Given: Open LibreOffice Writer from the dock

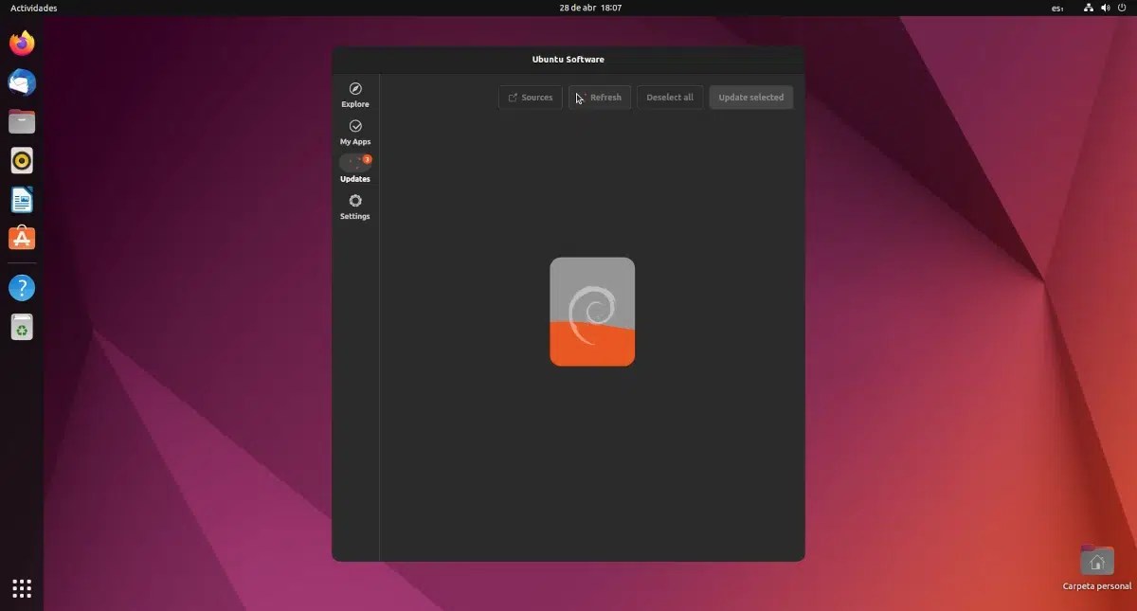Looking at the screenshot, I should click(22, 200).
